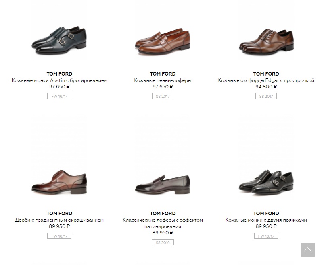This screenshot has height=265, width=328.
Task: Click the SS 2017 tag under Edgar oxfords
Action: click(266, 96)
